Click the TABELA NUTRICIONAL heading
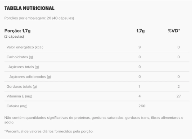 point(29,8)
